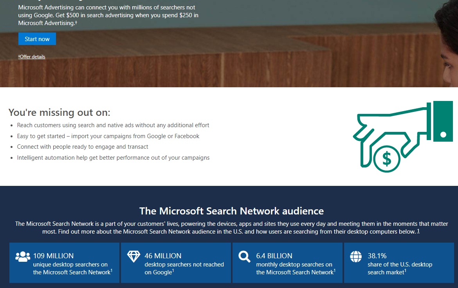Click the diamond icon beside 46 MILLION
This screenshot has width=458, height=288.
pyautogui.click(x=134, y=256)
